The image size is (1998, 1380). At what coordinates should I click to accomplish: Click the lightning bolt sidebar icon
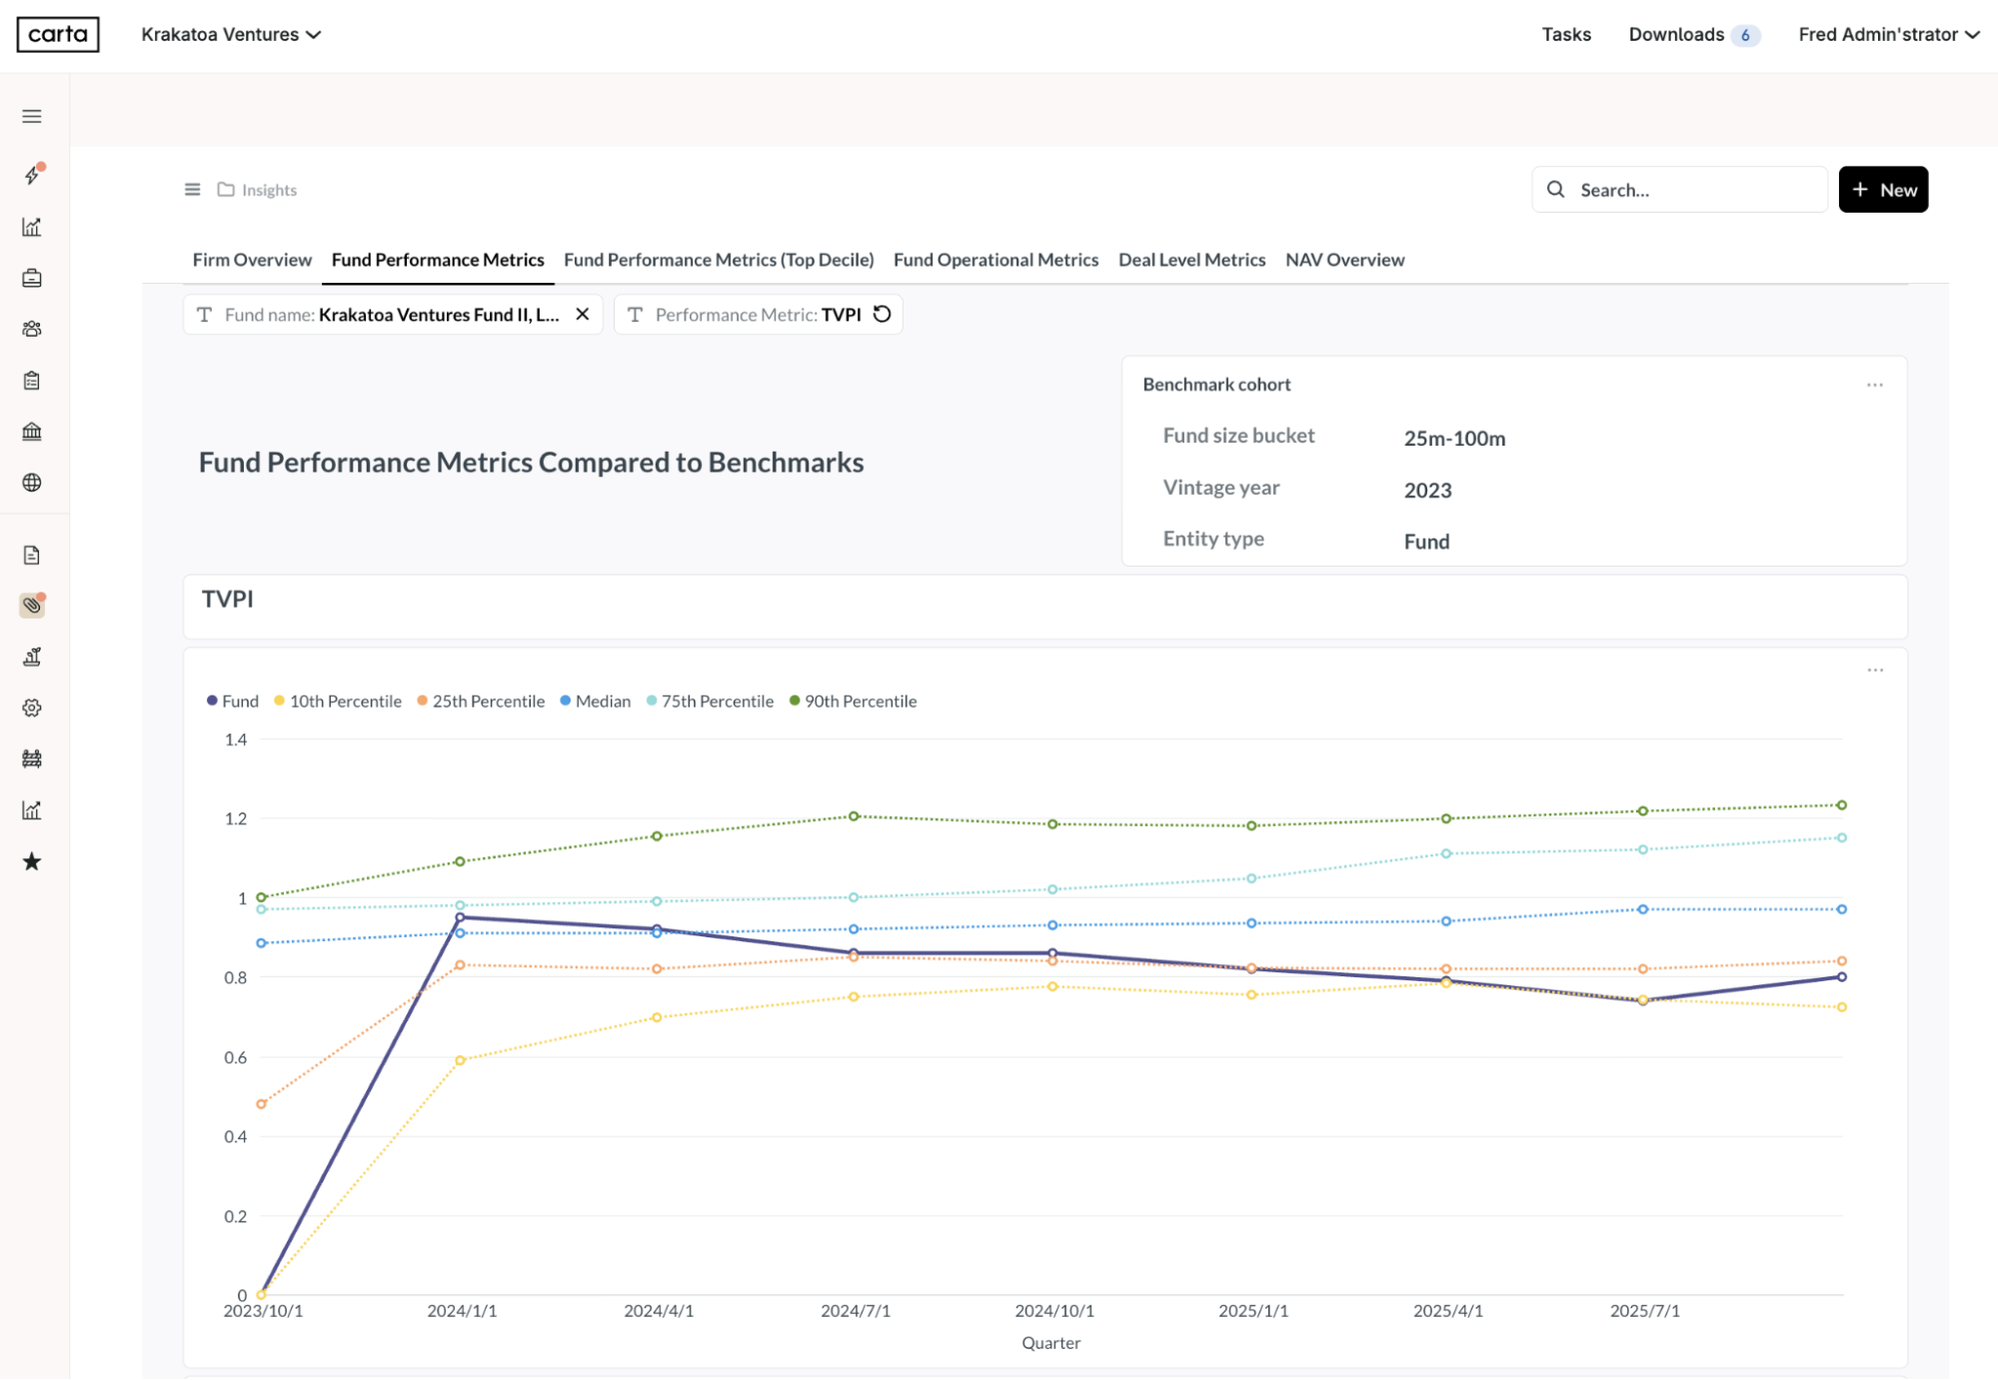tap(32, 176)
